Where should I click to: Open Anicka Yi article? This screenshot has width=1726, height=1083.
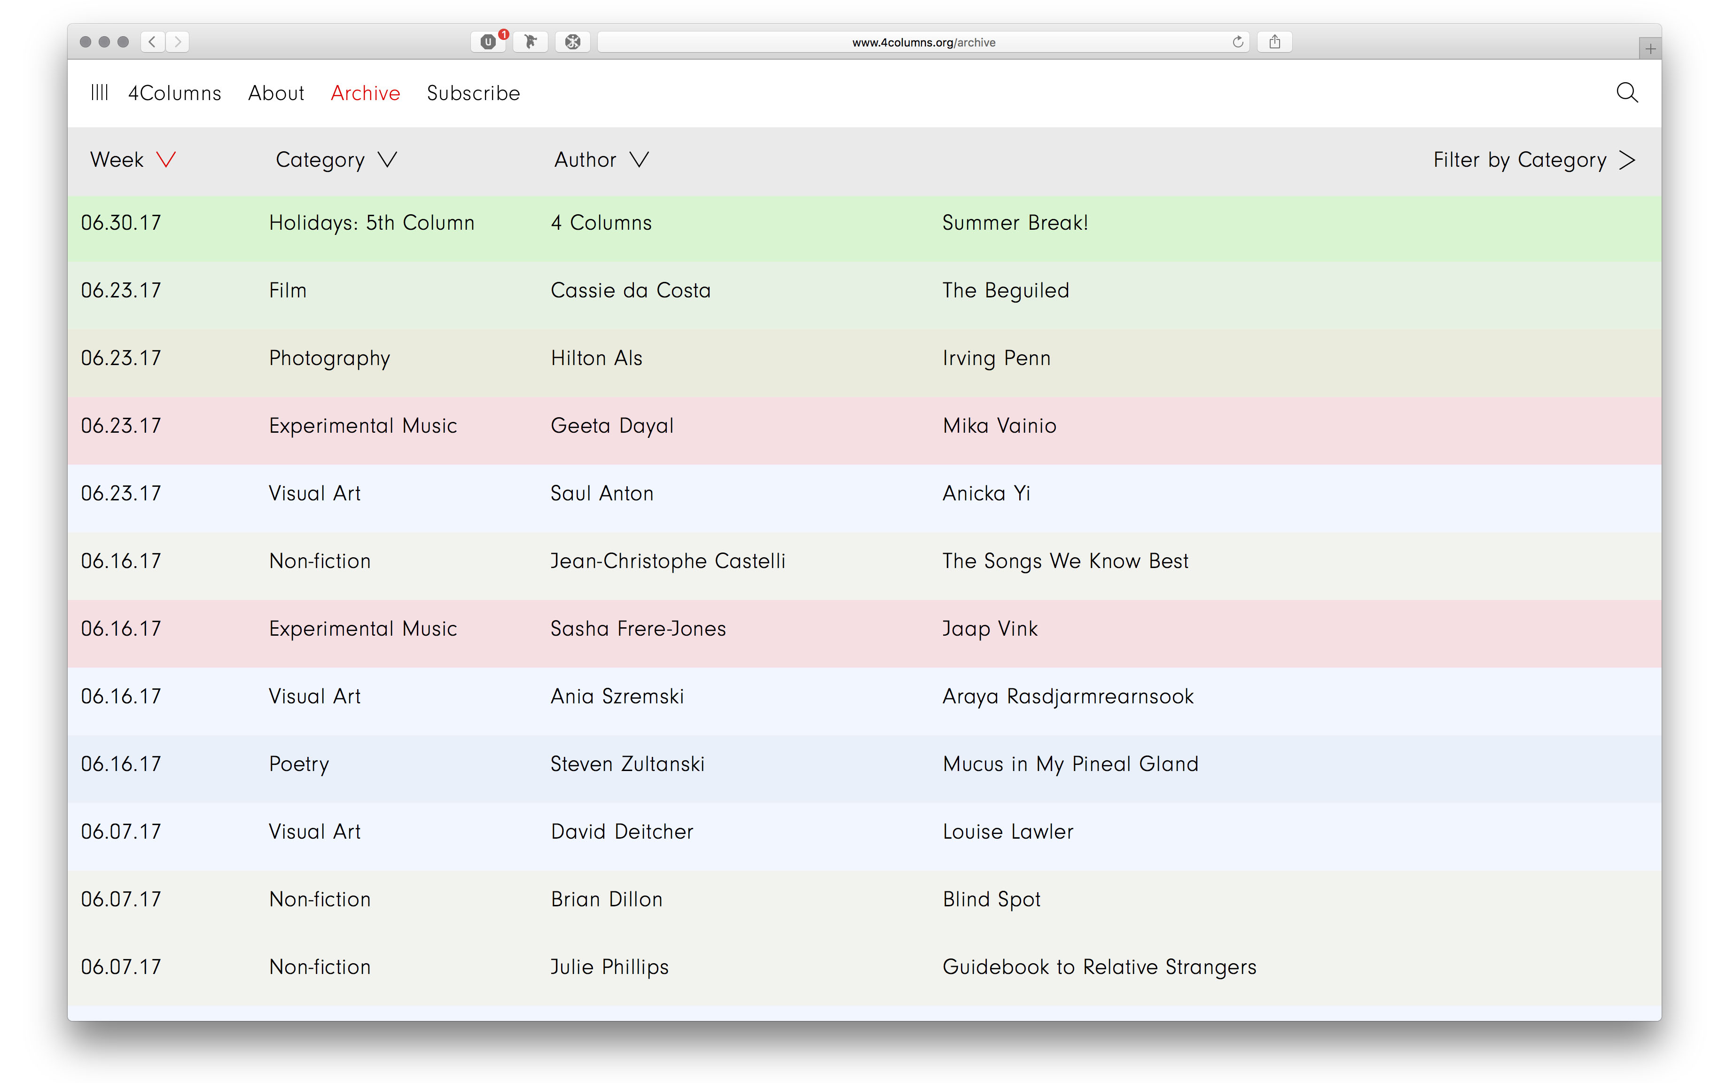tap(986, 493)
